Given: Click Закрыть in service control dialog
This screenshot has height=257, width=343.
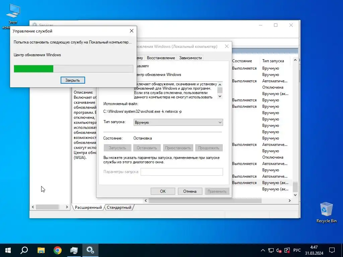Looking at the screenshot, I should [73, 80].
